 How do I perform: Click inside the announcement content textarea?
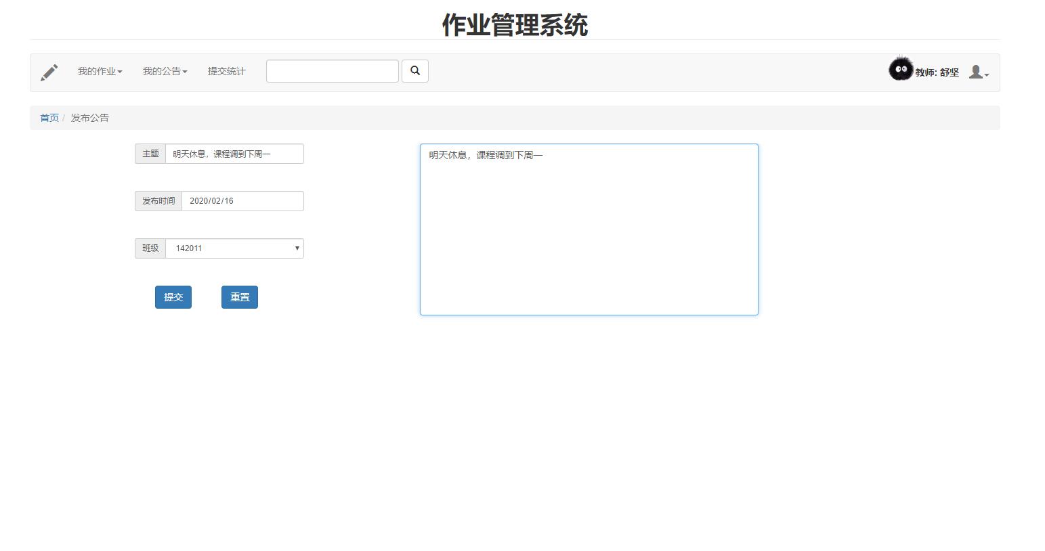tap(588, 229)
